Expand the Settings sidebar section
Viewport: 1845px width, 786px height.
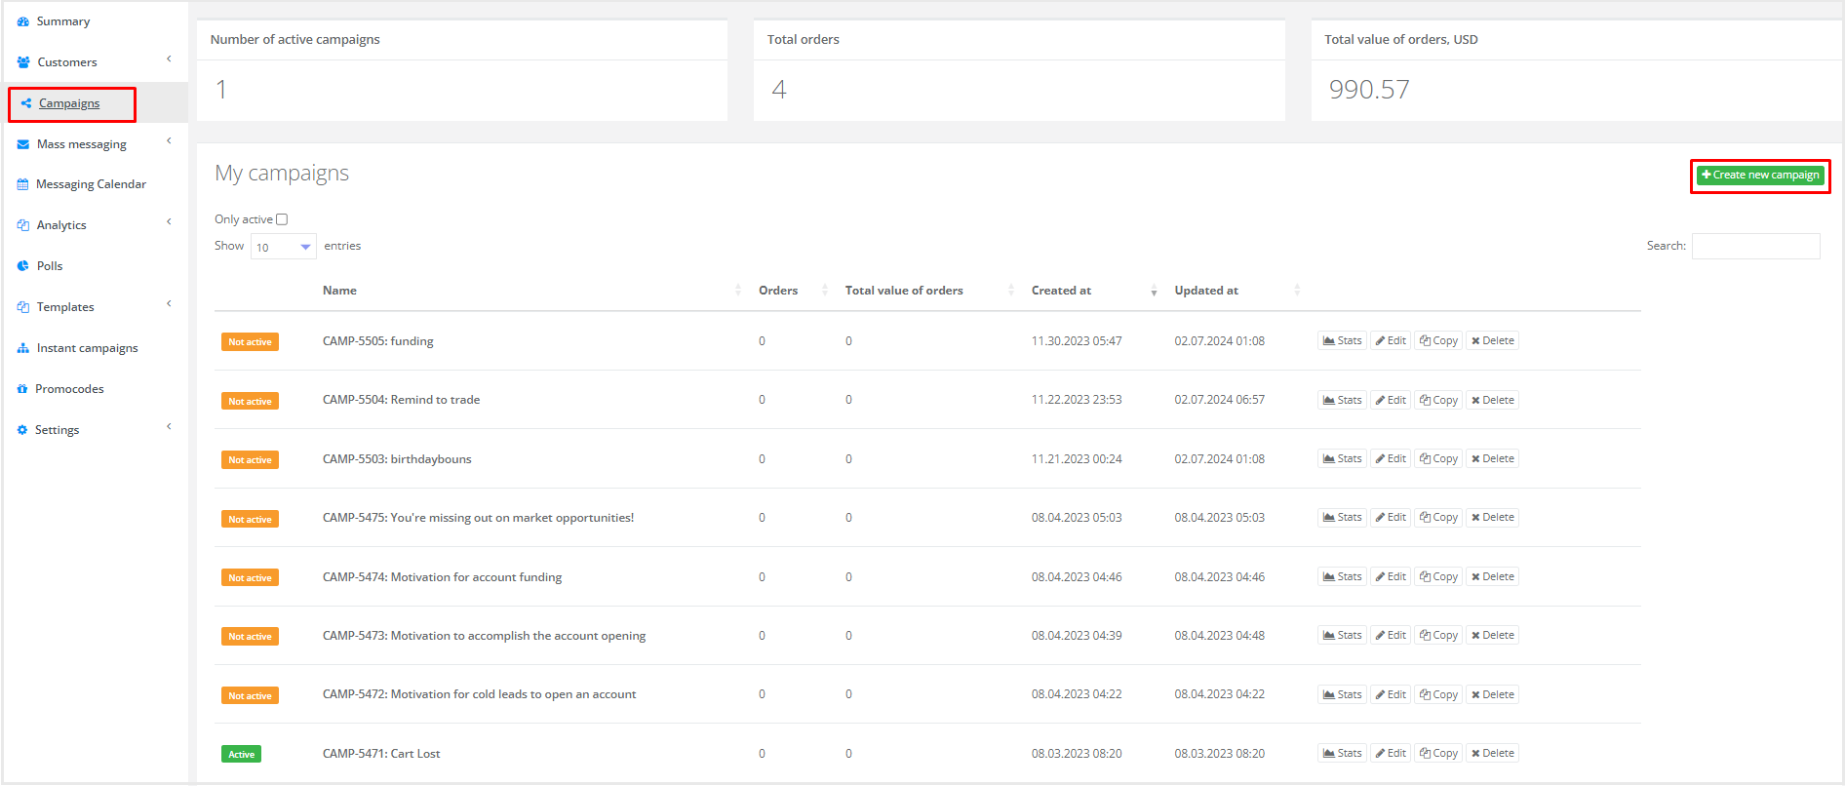[x=169, y=427]
